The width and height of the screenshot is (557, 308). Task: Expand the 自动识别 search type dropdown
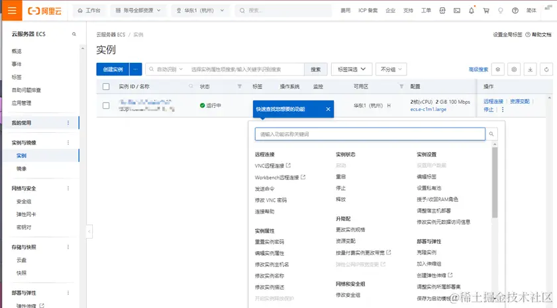pyautogui.click(x=166, y=69)
